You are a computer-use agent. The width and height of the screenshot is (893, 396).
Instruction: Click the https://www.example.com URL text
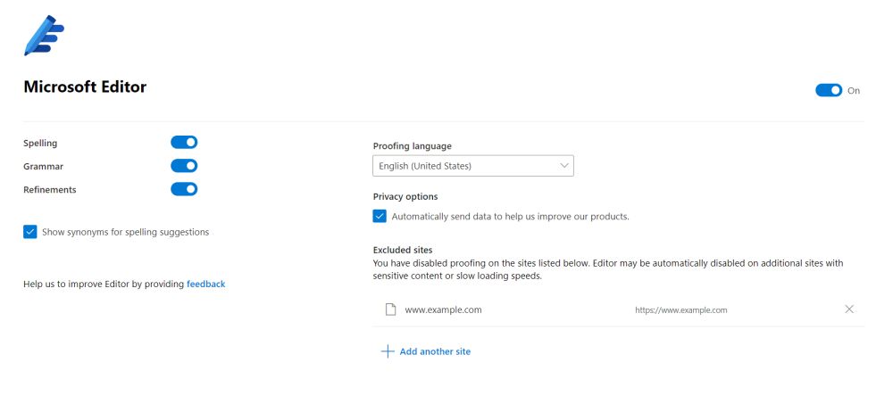681,310
